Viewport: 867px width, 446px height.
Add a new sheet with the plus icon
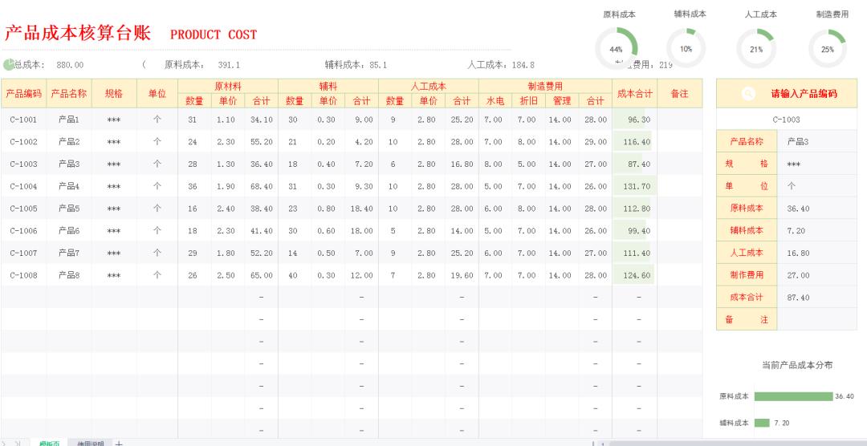point(119,444)
